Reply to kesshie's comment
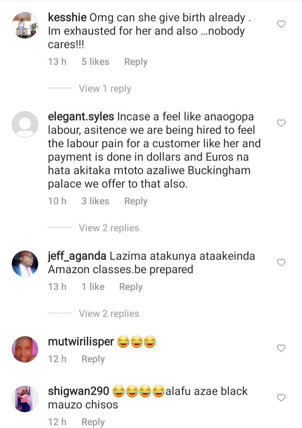The height and width of the screenshot is (428, 302). pyautogui.click(x=136, y=62)
